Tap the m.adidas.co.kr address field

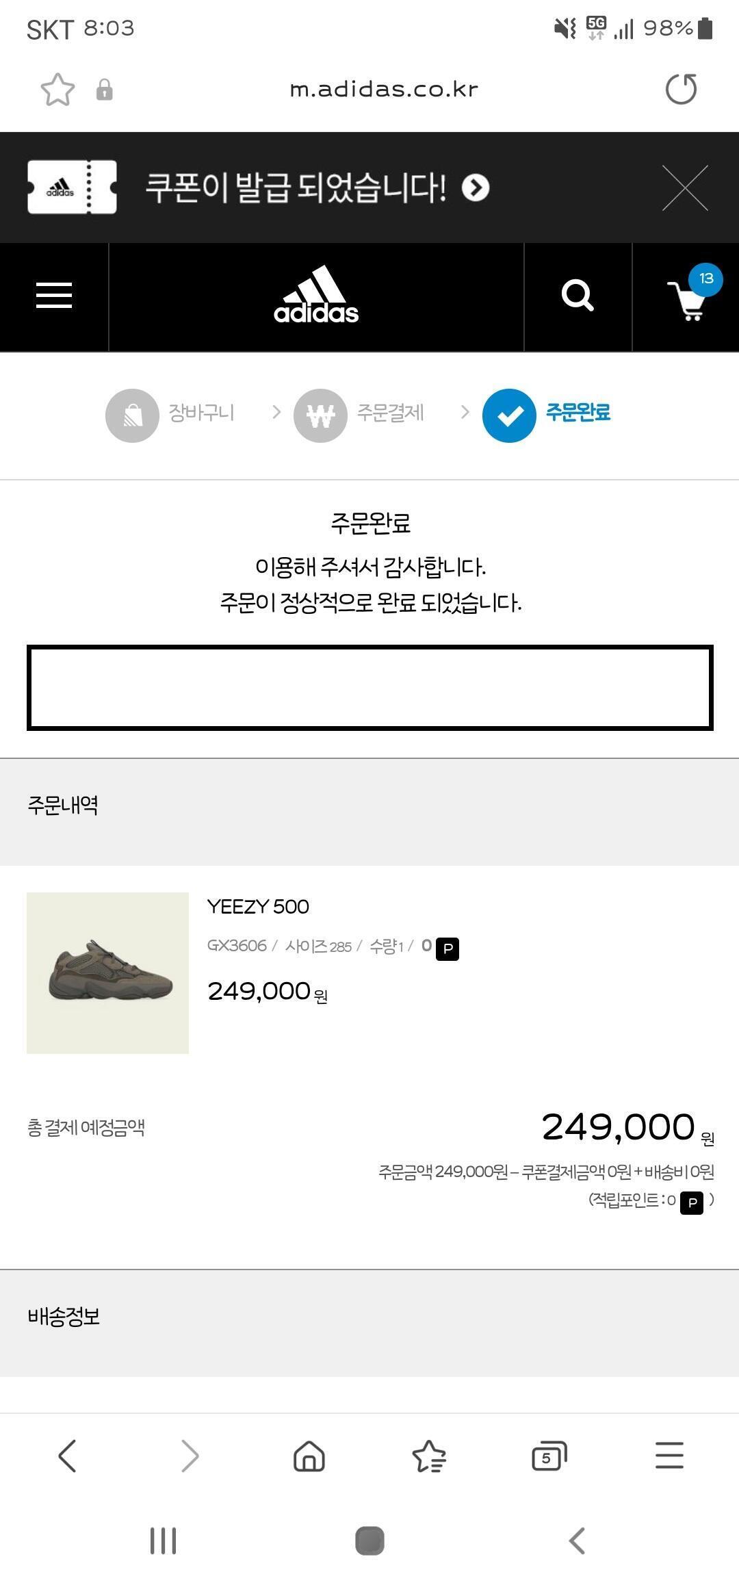tap(383, 90)
